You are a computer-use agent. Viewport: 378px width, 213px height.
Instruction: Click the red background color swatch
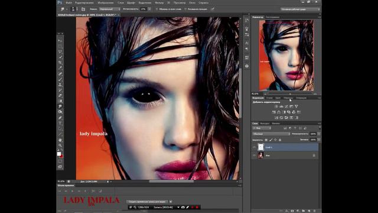coord(61,156)
